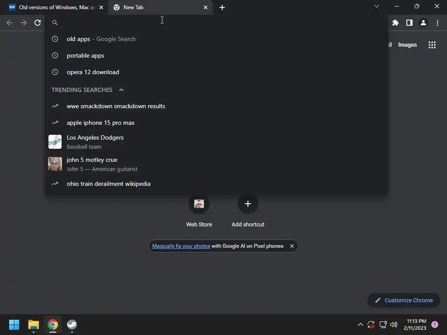Open the clock showing 11:13 PM
Viewport: 447px width, 335px height.
[415, 325]
